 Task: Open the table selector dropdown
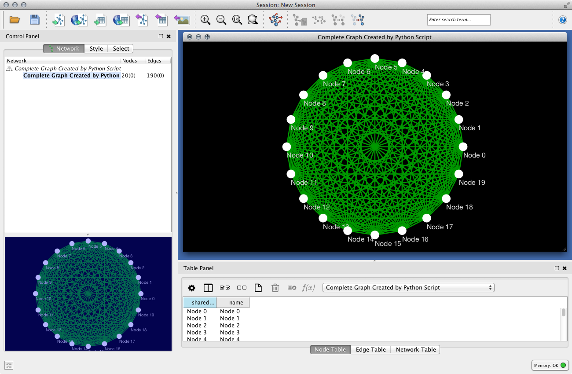point(408,288)
